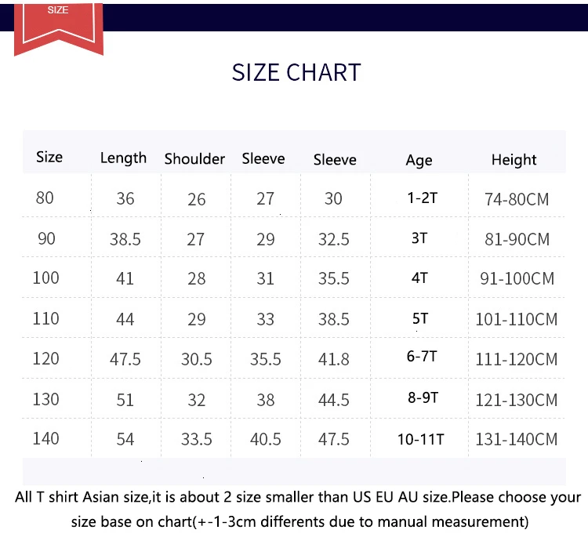This screenshot has height=537, width=588.
Task: Click the 91-100CM height cell
Action: coord(517,278)
